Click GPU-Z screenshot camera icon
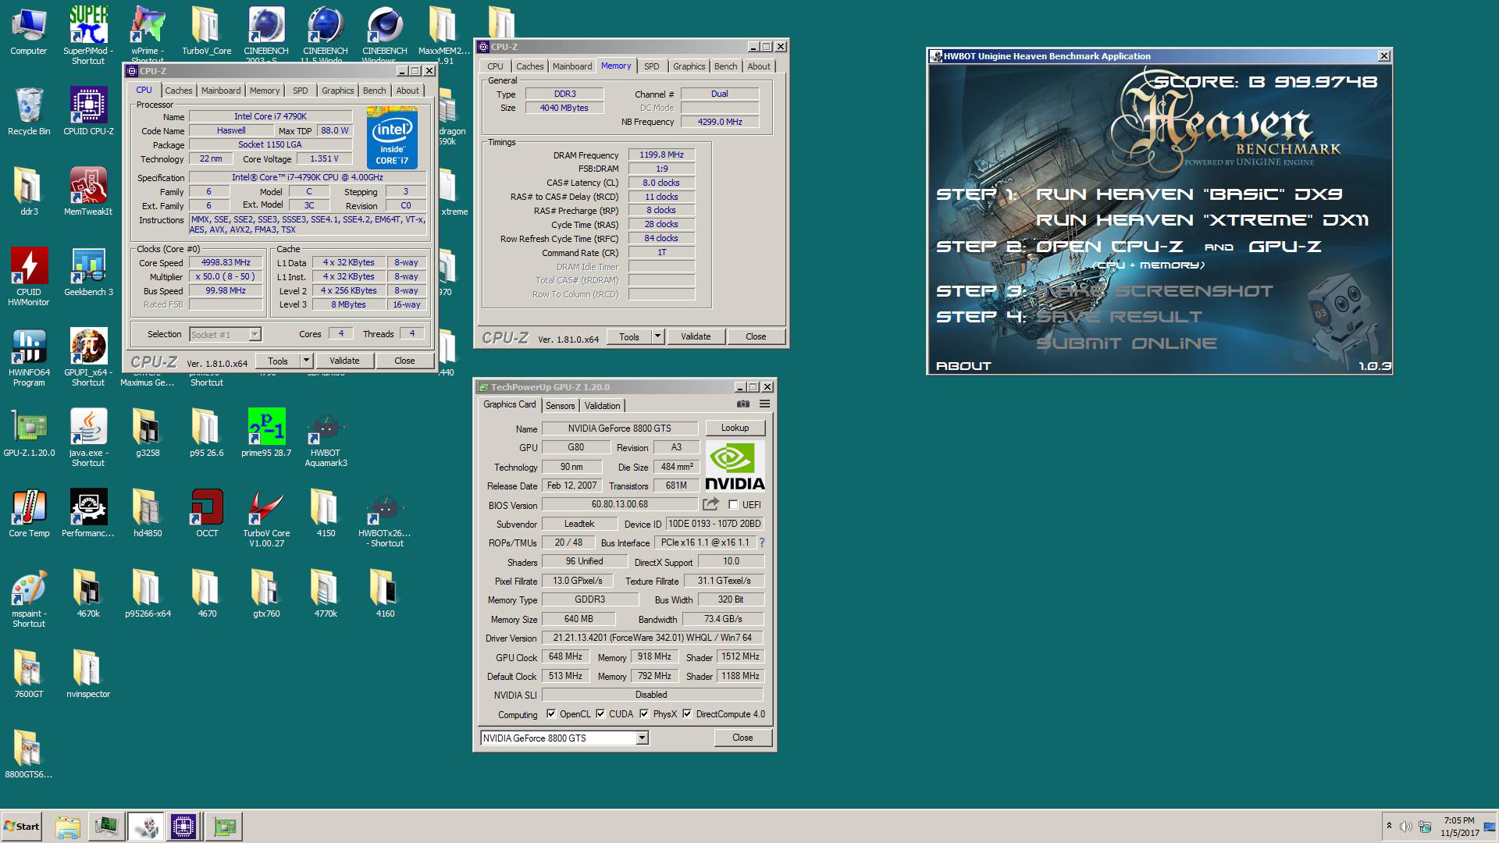Viewport: 1499px width, 843px height. (743, 404)
